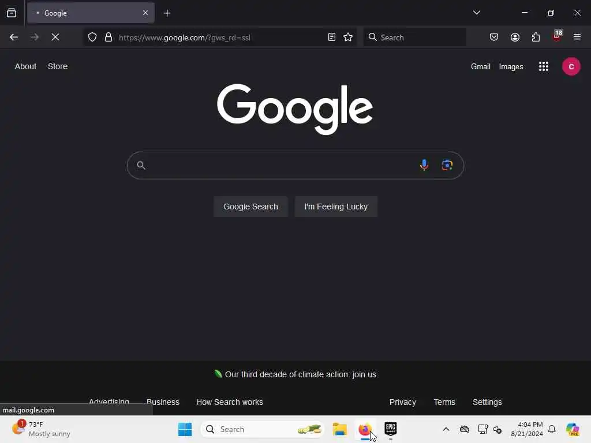Click the forward navigation arrow
591x443 pixels.
tap(35, 37)
